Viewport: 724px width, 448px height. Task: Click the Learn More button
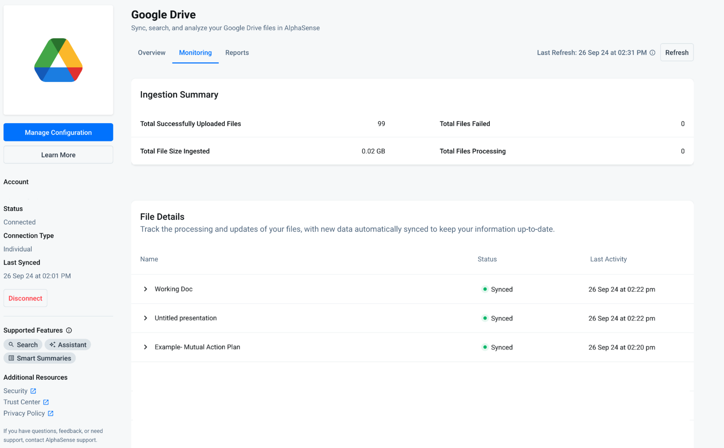pos(58,155)
